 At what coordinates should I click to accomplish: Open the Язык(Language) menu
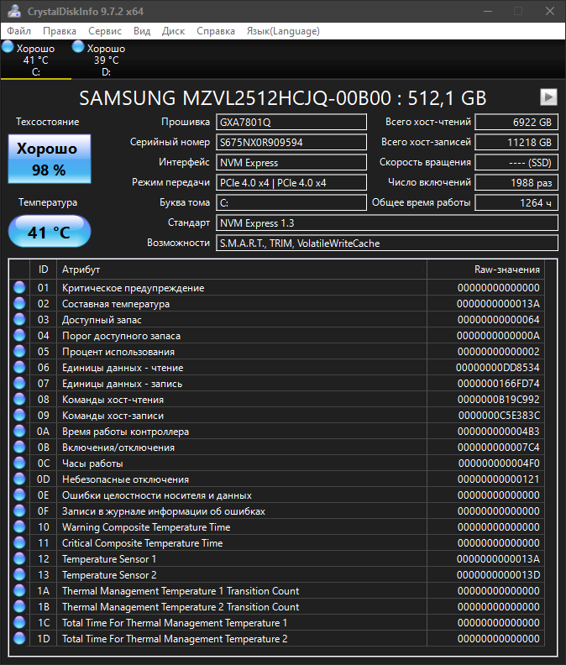[x=282, y=31]
